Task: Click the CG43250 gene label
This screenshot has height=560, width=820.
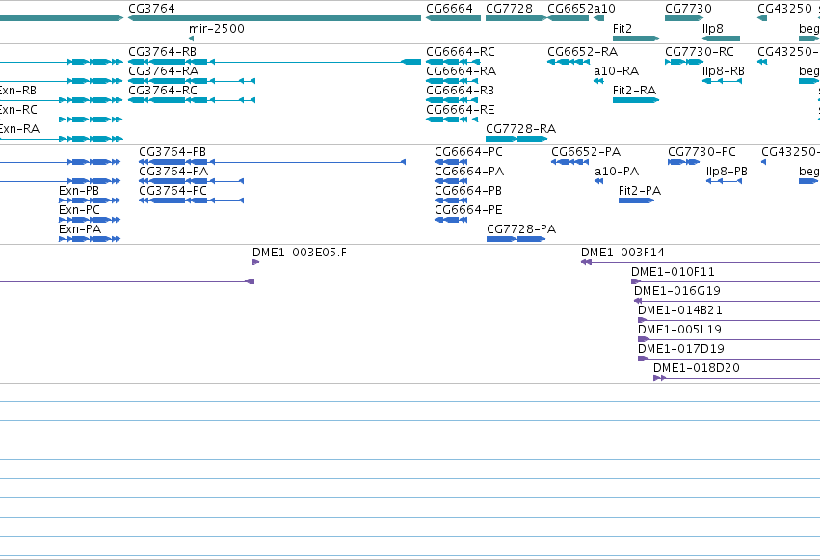Action: (x=784, y=9)
